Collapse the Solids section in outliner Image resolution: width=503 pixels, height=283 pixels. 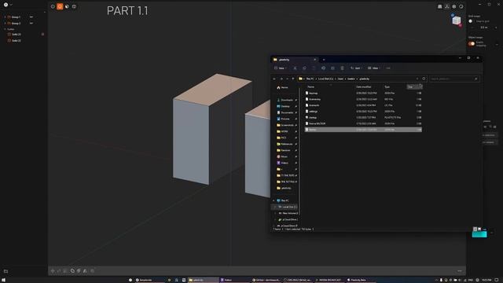pos(6,29)
